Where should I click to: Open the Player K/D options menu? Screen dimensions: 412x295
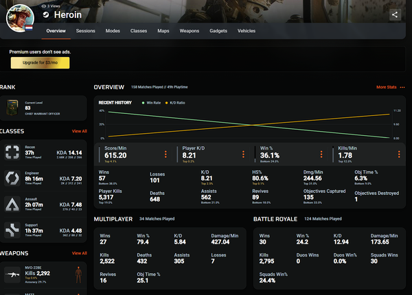[x=242, y=154]
